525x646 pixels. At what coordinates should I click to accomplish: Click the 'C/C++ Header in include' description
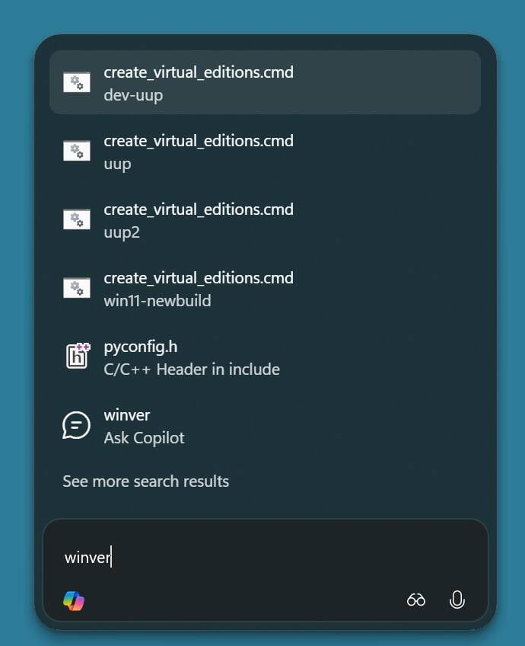coord(192,369)
